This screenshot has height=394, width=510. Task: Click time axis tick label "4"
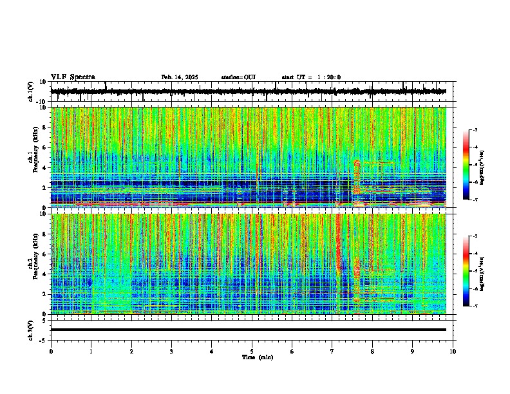pyautogui.click(x=212, y=351)
